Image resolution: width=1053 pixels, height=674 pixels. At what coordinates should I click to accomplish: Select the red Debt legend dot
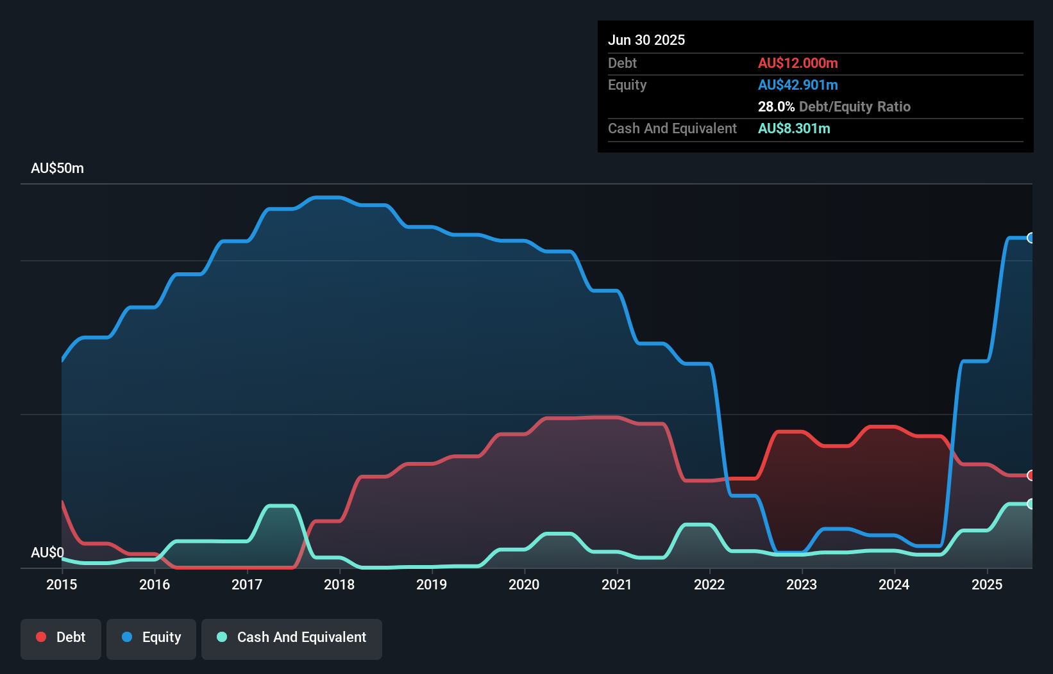pyautogui.click(x=41, y=637)
